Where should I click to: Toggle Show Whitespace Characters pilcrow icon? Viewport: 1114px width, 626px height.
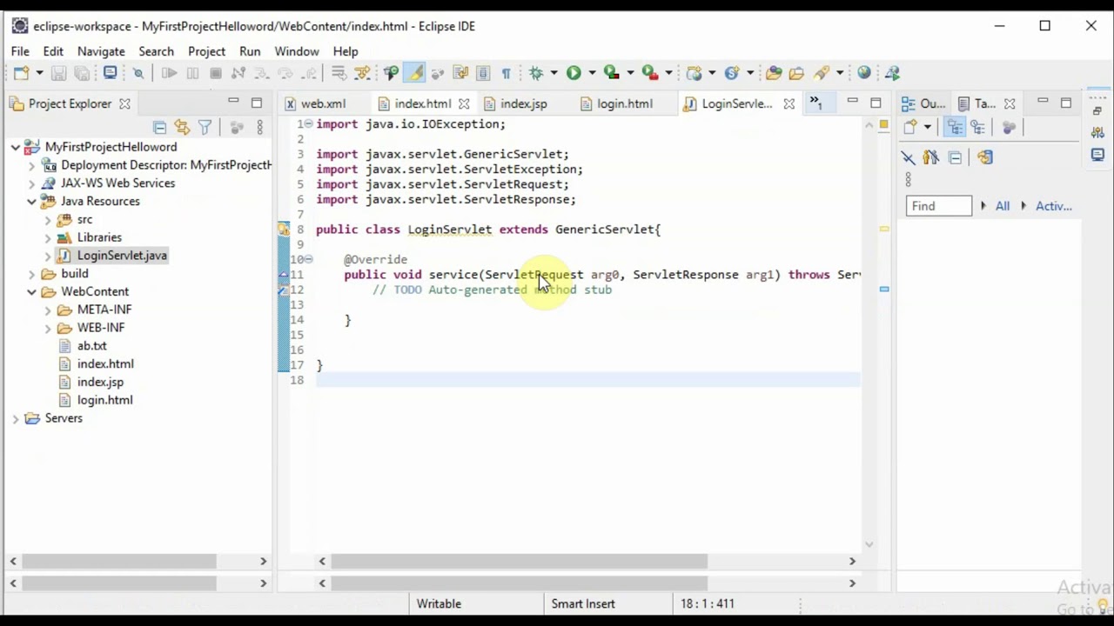click(x=506, y=73)
